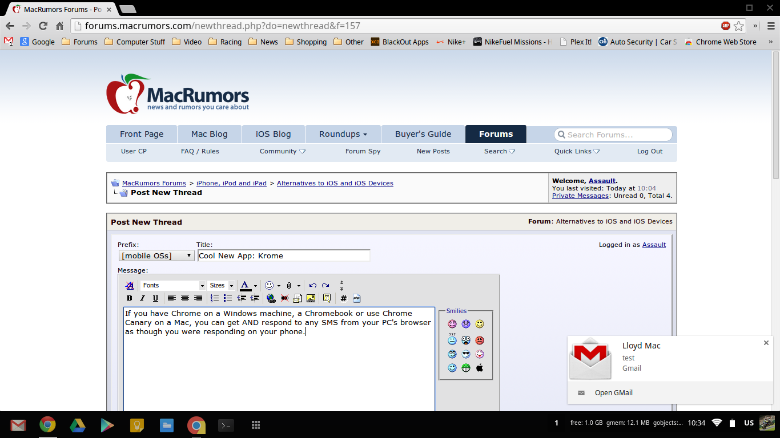780x438 pixels.
Task: Click inside the message text area
Action: (x=279, y=359)
